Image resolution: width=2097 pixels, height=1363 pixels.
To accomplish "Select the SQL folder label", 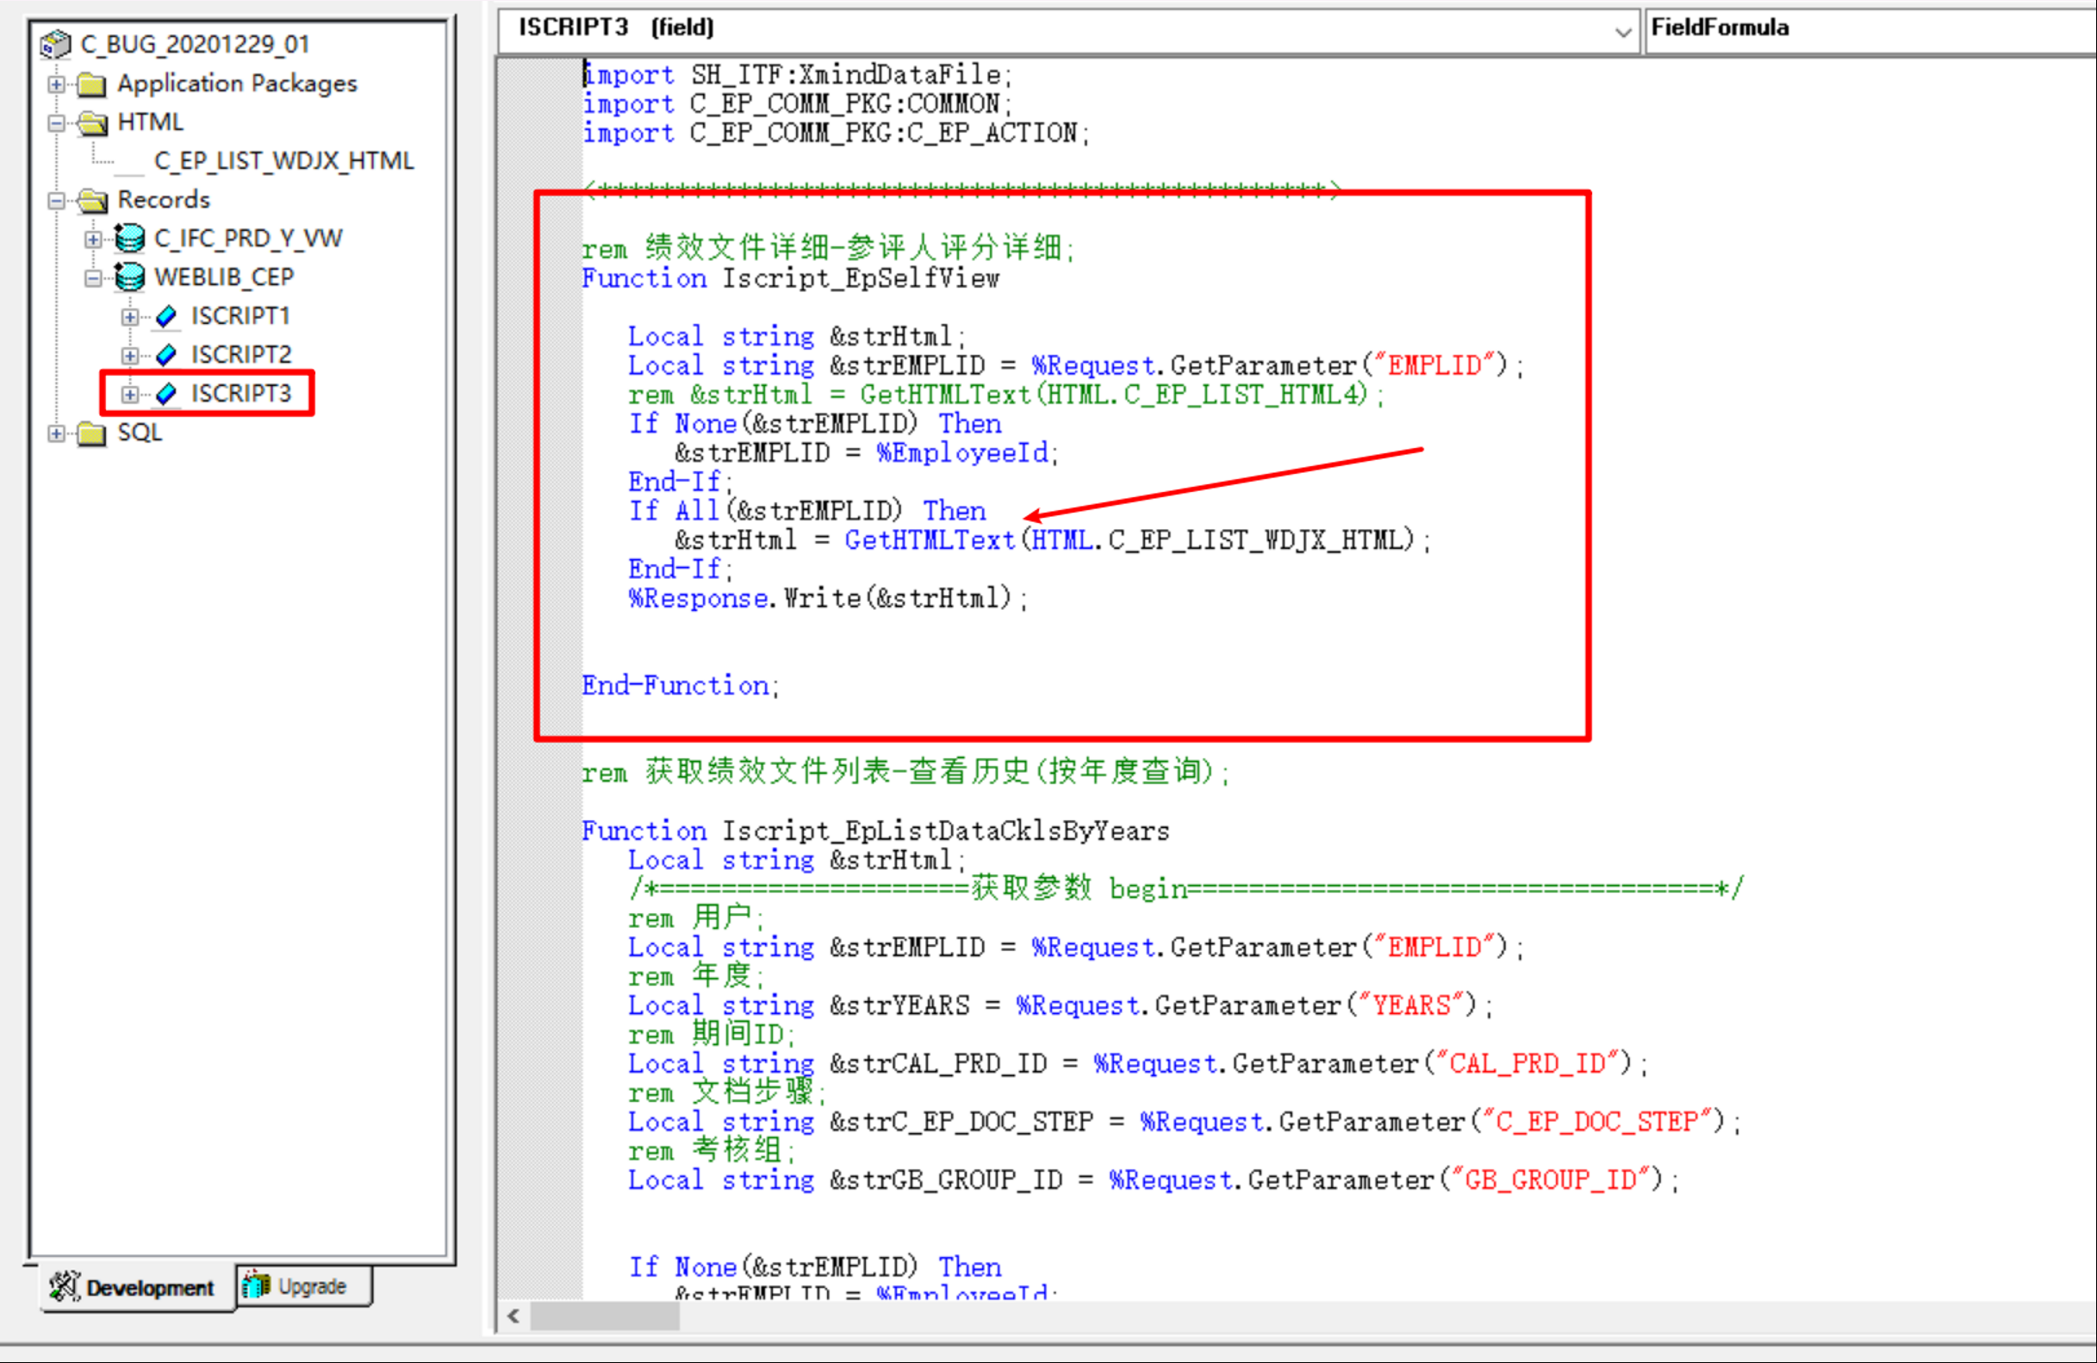I will tap(140, 433).
